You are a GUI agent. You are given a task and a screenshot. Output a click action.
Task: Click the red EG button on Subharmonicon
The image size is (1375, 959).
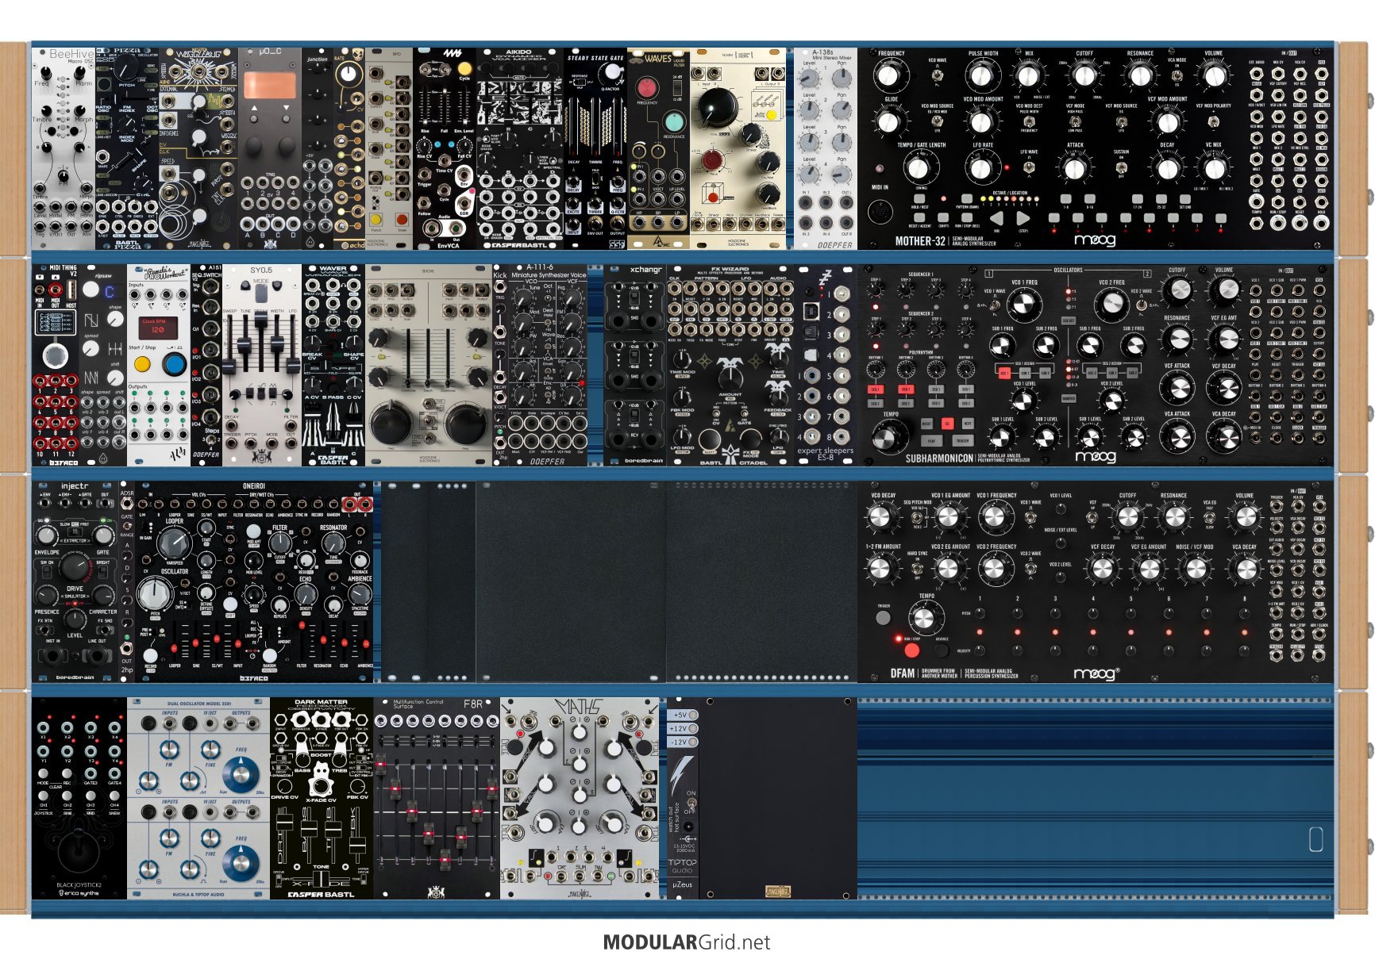pos(946,424)
